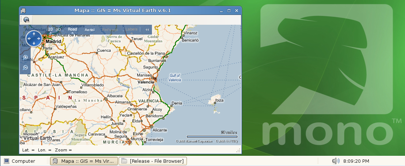This screenshot has width=405, height=166.
Task: Select the Aerial map style
Action: tap(89, 29)
